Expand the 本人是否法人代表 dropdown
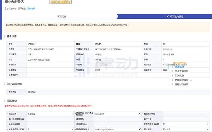 pos(50,129)
